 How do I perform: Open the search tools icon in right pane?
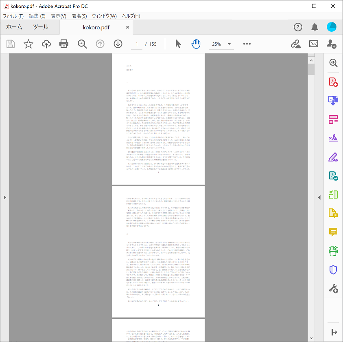[x=333, y=63]
